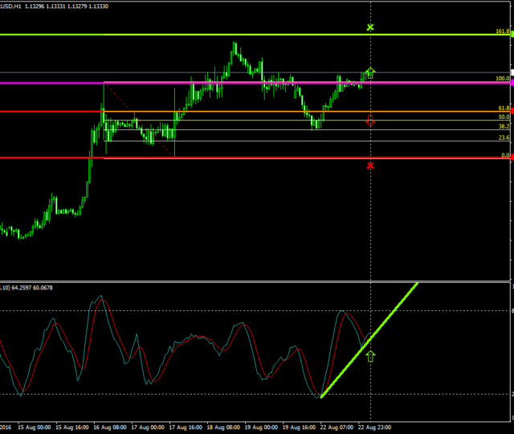Click the magenta price tag on right axis

click(x=512, y=83)
